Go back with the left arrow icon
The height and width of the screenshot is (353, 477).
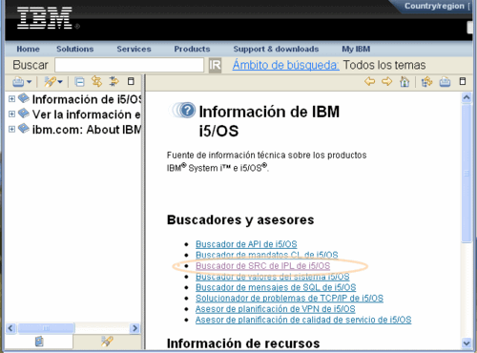pyautogui.click(x=370, y=81)
